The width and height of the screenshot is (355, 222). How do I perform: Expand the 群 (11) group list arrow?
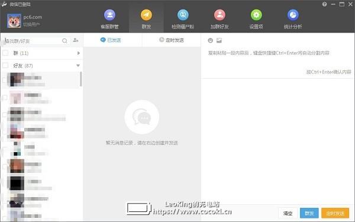point(79,53)
